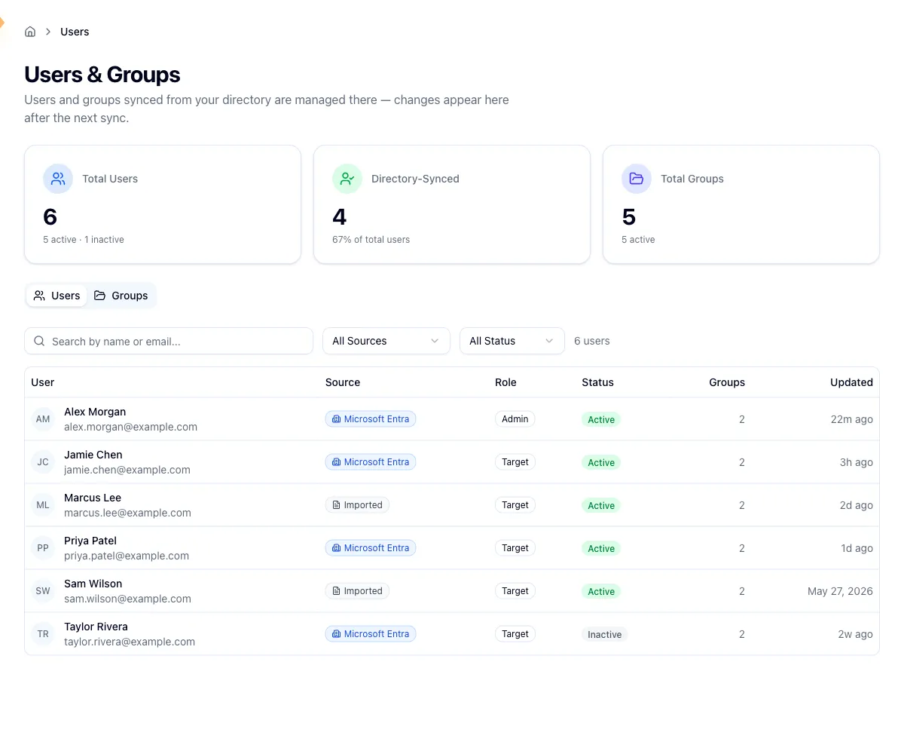Select the name Priya Patel

(90, 541)
